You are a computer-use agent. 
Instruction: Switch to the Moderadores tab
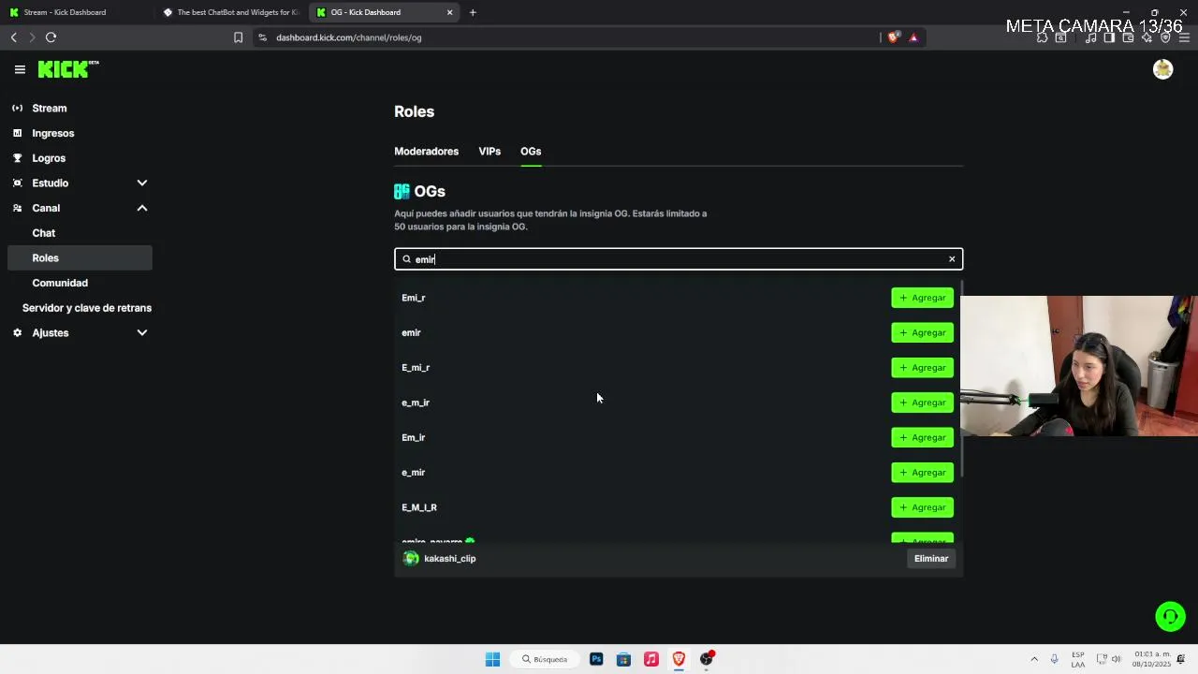(x=426, y=151)
